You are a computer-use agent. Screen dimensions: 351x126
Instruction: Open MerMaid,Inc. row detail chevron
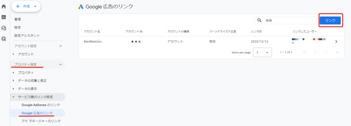click(336, 41)
